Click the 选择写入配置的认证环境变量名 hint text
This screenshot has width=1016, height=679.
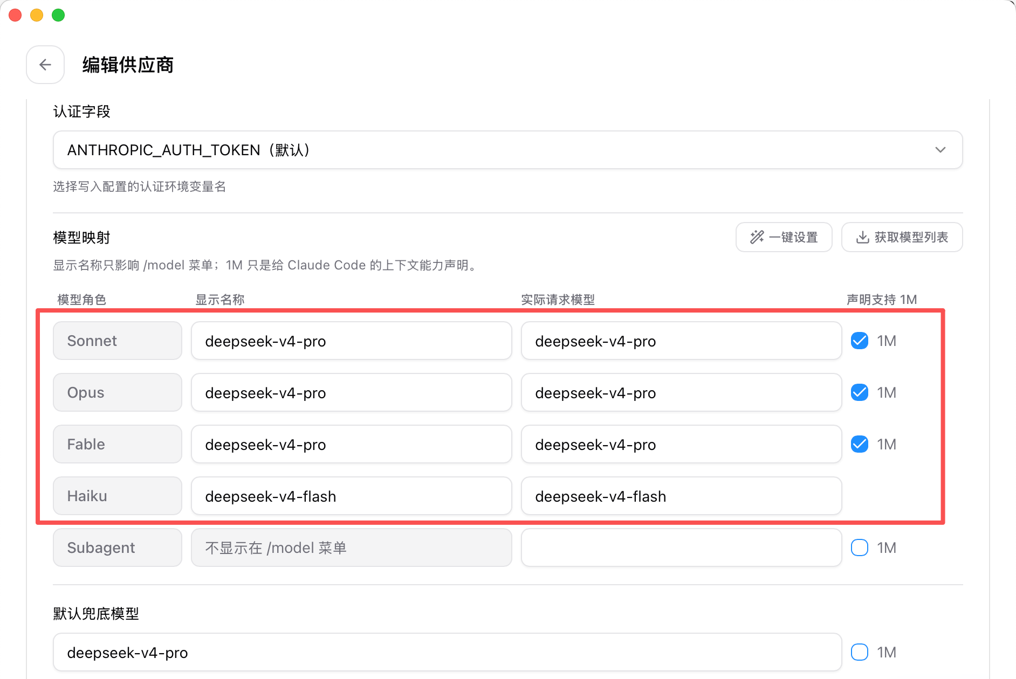(139, 186)
